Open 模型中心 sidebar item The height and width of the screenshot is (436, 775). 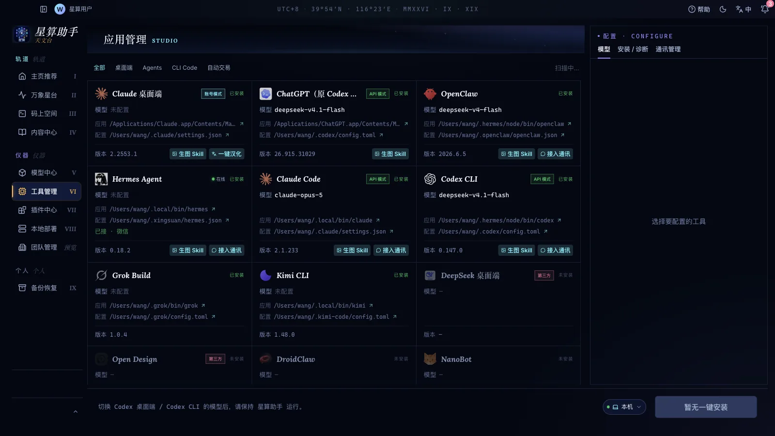pos(46,172)
